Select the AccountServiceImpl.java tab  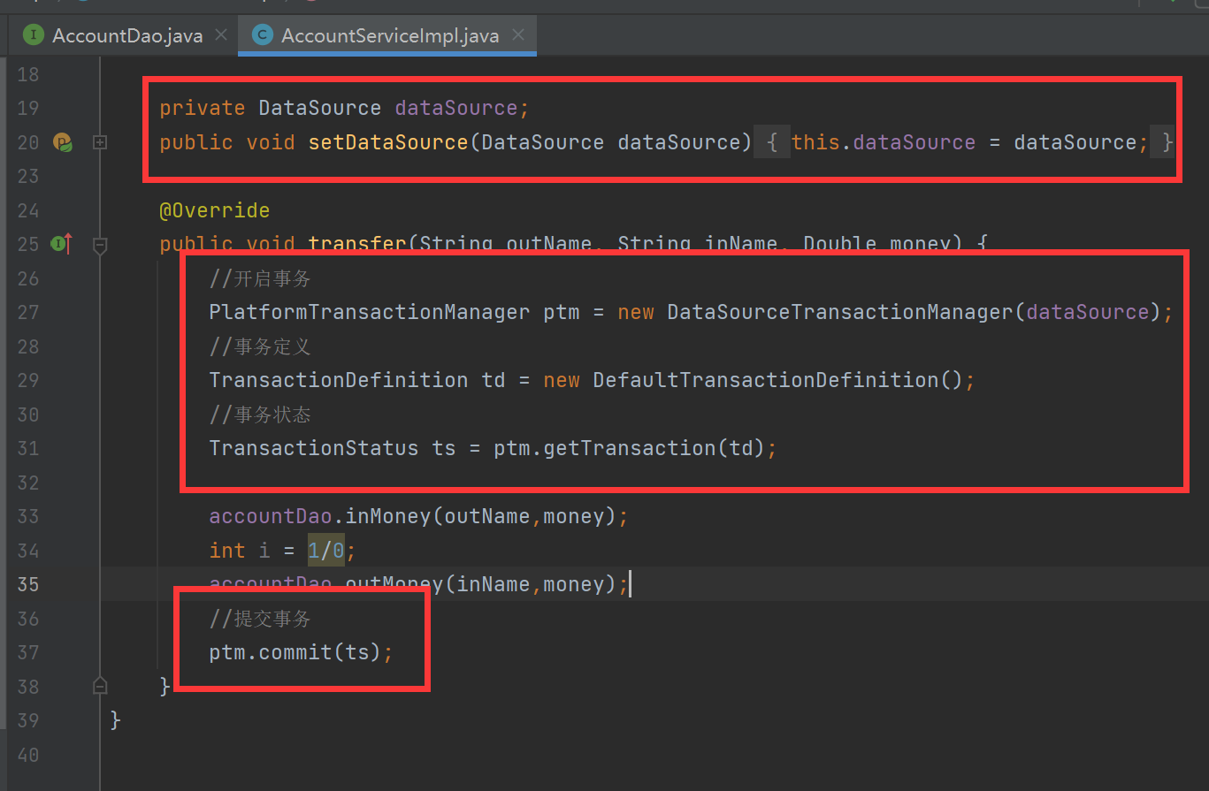click(x=390, y=35)
